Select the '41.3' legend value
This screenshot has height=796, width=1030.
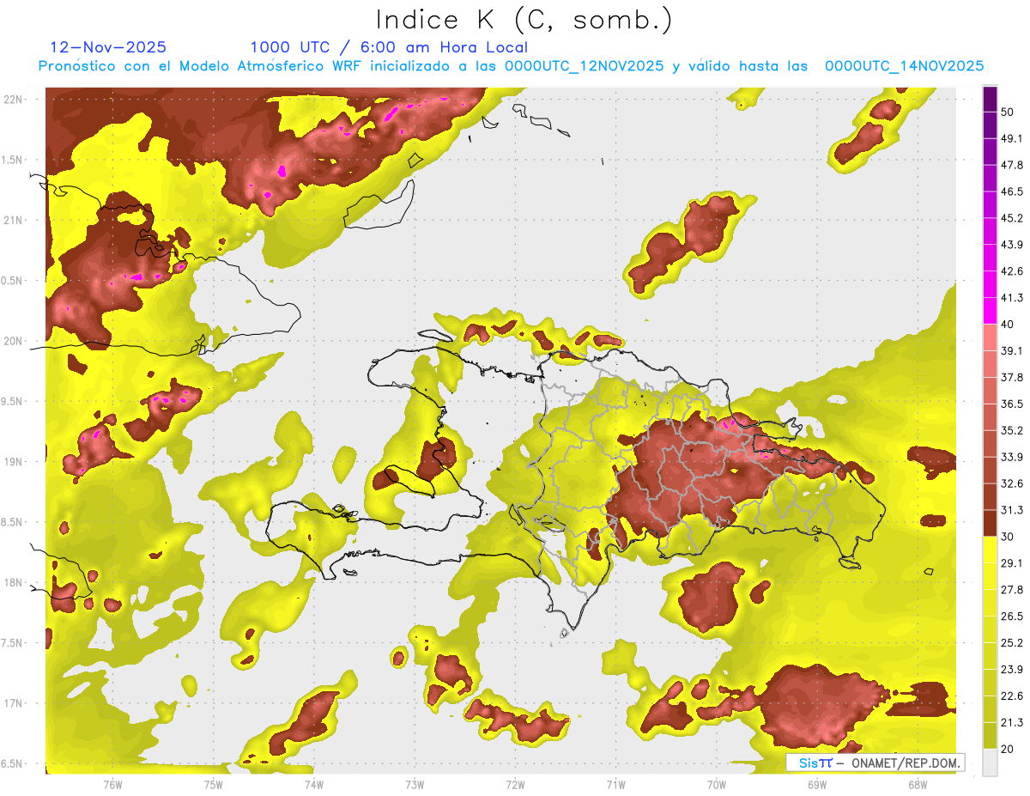[x=1012, y=298]
